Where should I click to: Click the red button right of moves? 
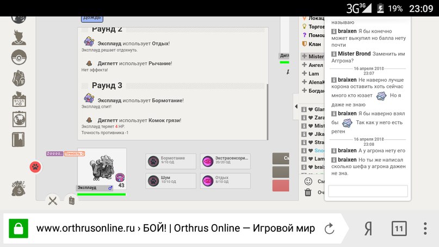click(x=281, y=186)
